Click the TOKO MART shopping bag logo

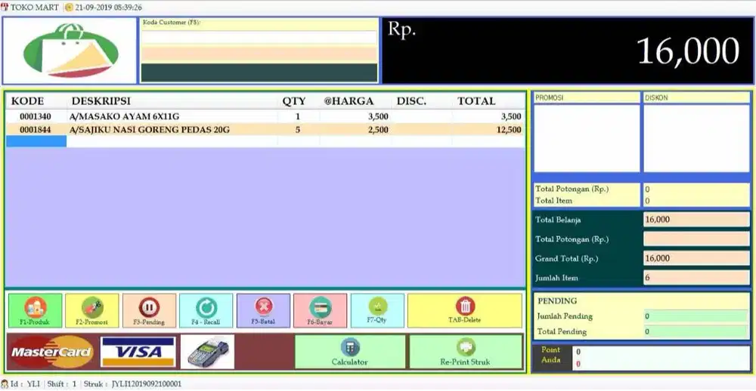point(70,51)
